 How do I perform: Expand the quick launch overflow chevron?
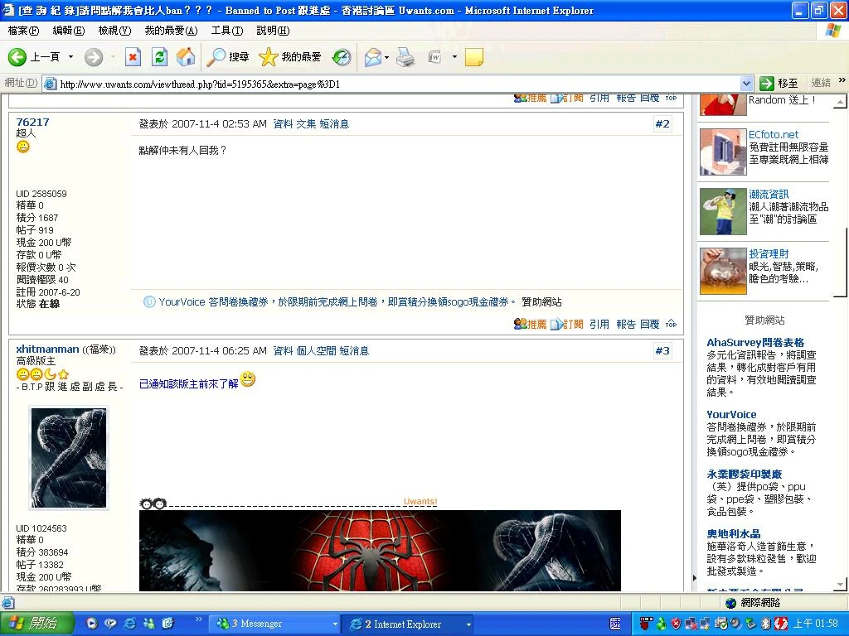tap(198, 619)
